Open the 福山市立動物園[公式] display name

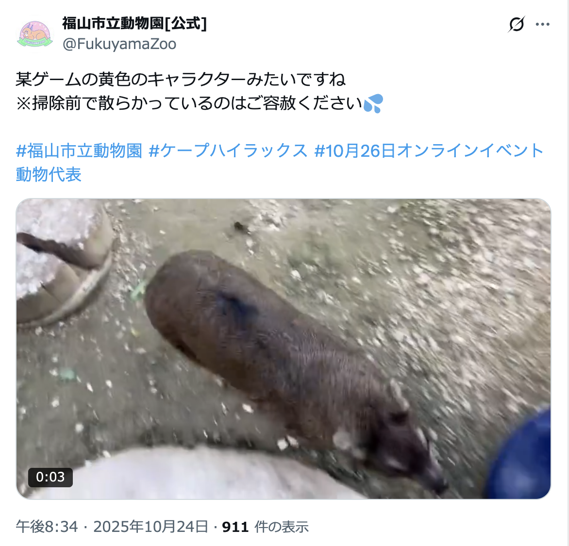(134, 24)
